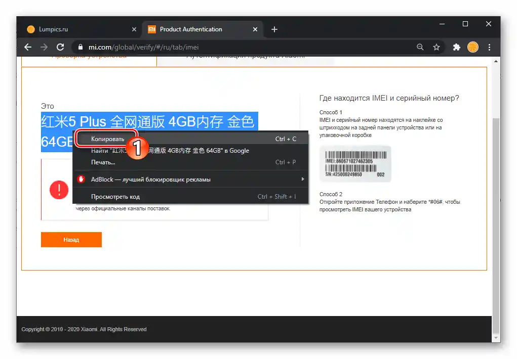Click the padlock site info icon
The width and height of the screenshot is (517, 359).
pyautogui.click(x=80, y=47)
